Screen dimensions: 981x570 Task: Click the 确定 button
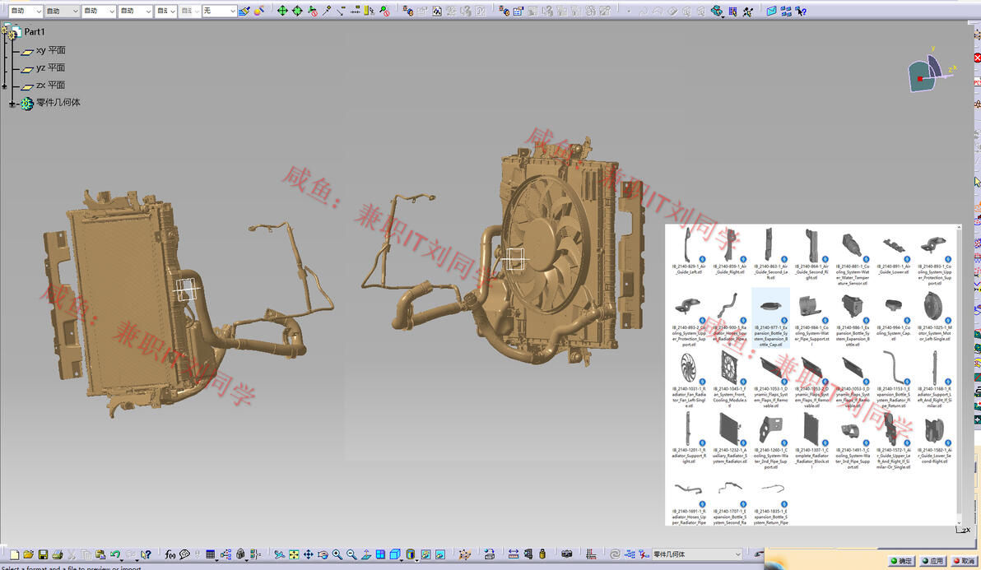[900, 561]
